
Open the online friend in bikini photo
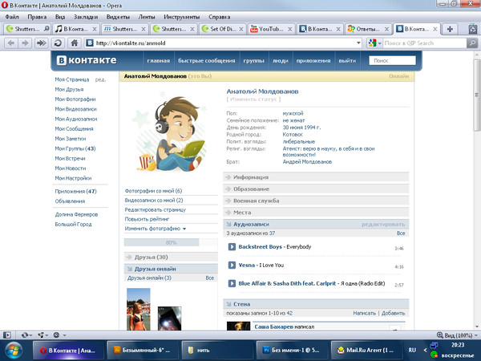(x=139, y=309)
